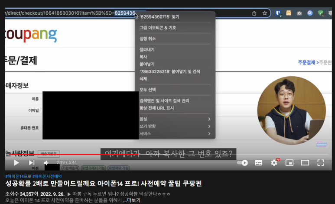Click the 이메일 field label
335x204 pixels.
(33, 110)
